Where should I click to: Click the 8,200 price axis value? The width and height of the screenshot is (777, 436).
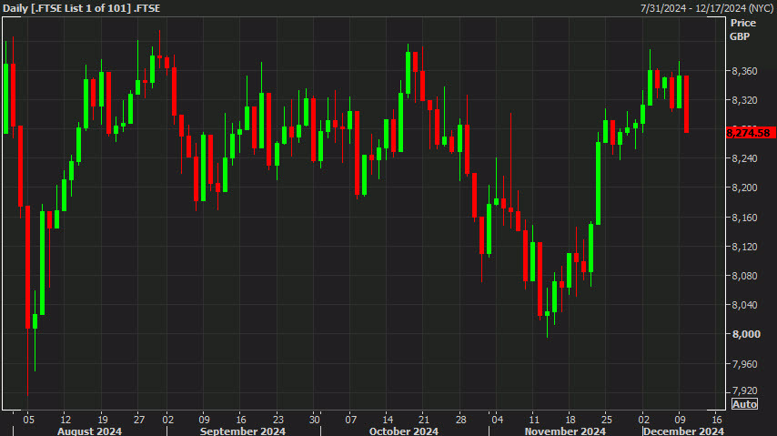click(743, 188)
